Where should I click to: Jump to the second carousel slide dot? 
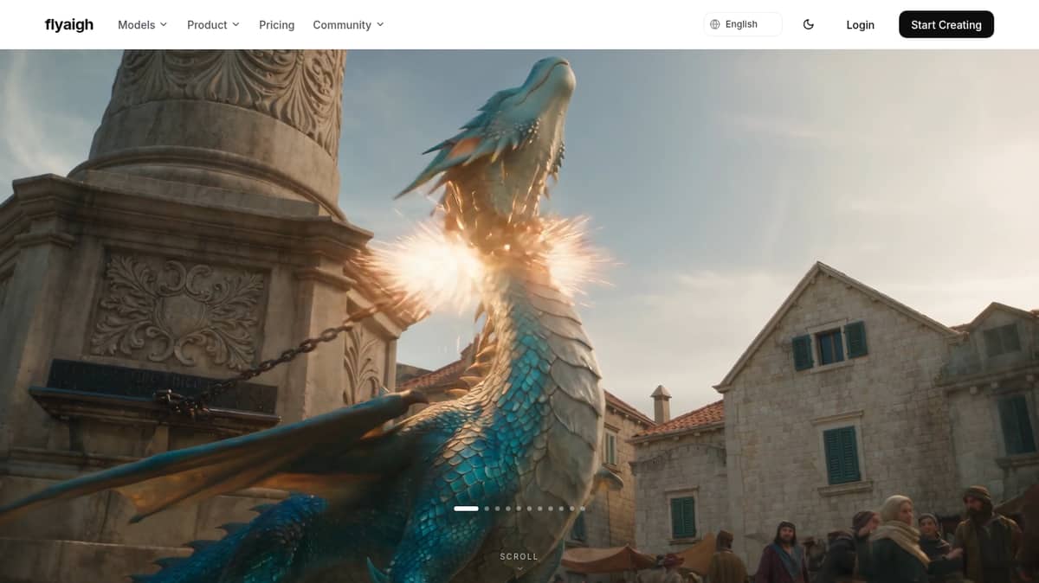pos(487,509)
